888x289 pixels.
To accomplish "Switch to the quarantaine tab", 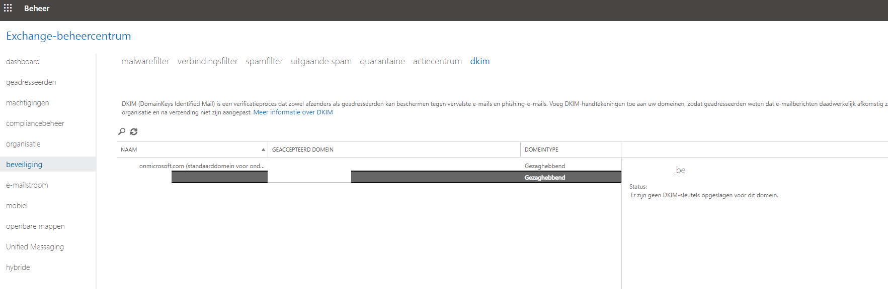I will pyautogui.click(x=382, y=61).
